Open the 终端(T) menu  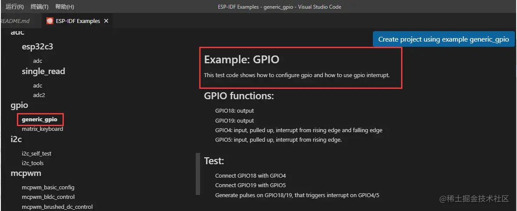tap(40, 6)
